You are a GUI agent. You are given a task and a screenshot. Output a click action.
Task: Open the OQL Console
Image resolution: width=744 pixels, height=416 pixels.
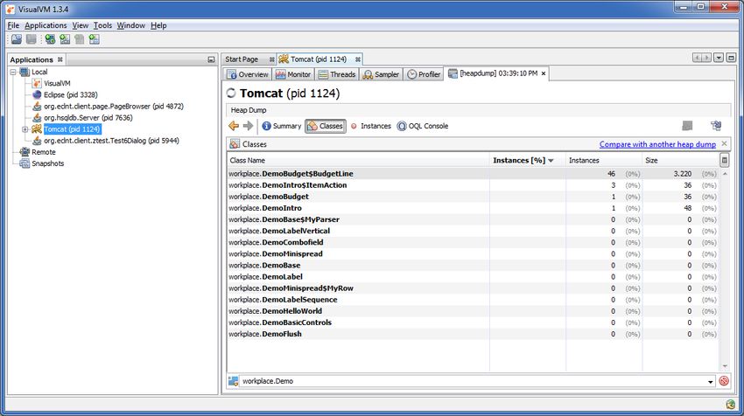coord(423,126)
